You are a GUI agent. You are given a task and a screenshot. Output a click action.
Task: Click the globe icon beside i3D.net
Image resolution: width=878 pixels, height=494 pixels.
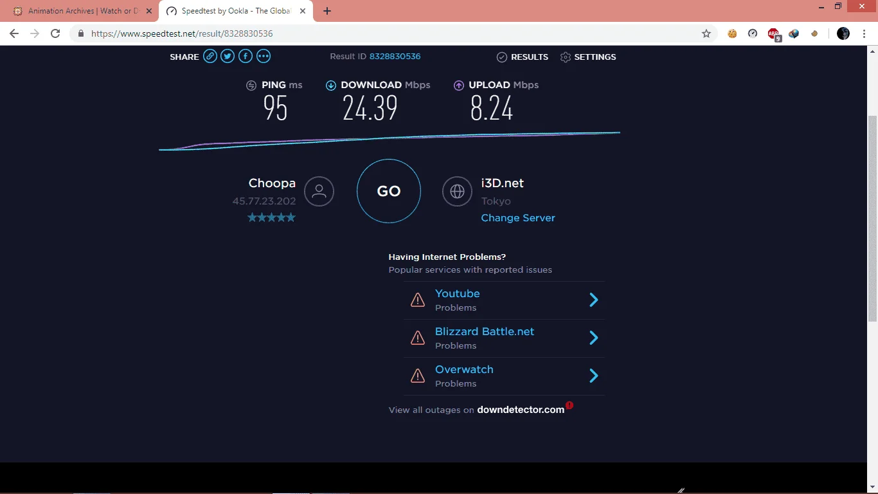point(457,191)
